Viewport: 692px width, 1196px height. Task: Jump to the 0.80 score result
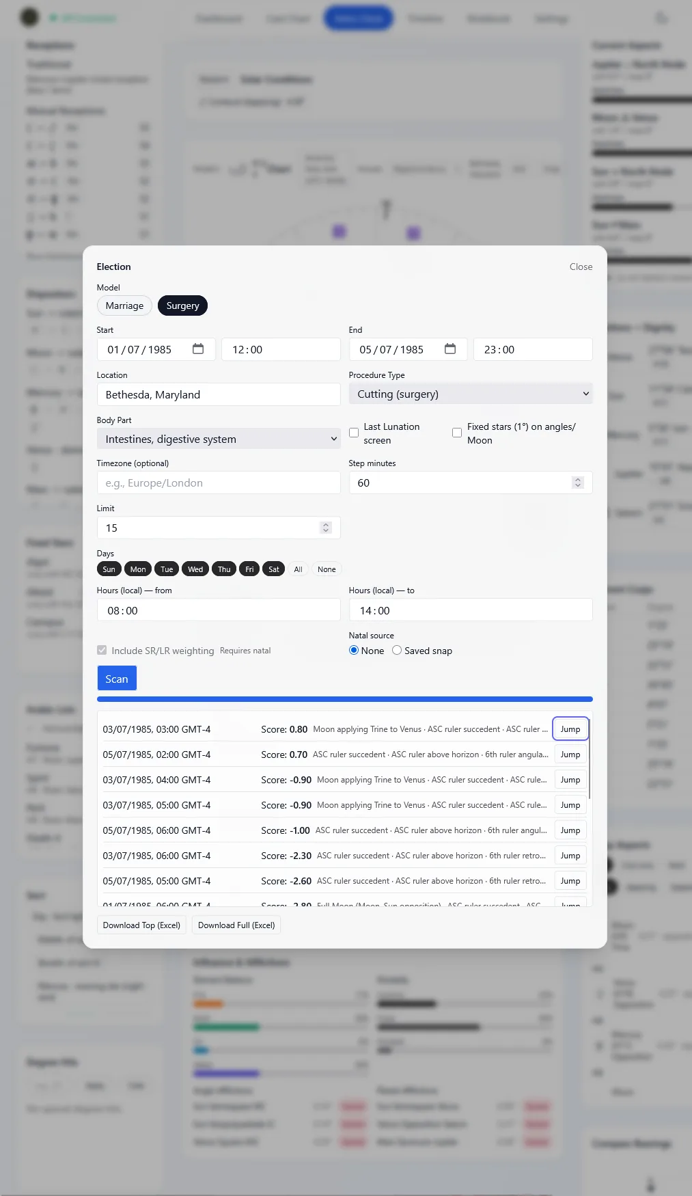(x=570, y=729)
